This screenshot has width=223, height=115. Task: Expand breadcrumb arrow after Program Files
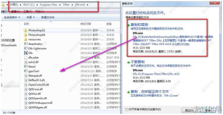click(60, 5)
